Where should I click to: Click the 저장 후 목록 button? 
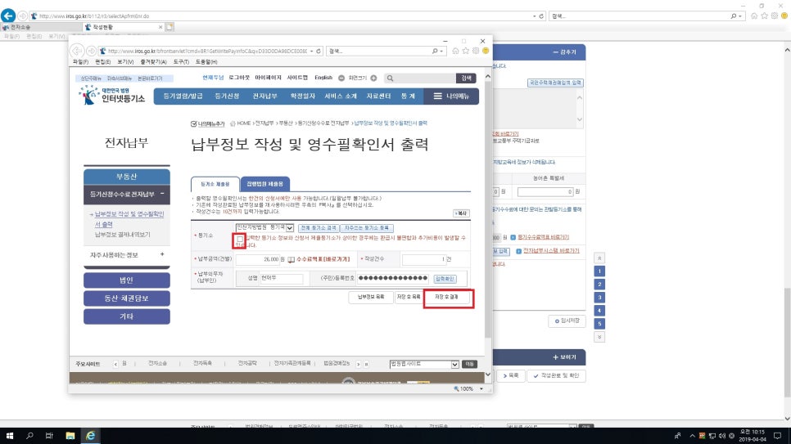point(408,298)
